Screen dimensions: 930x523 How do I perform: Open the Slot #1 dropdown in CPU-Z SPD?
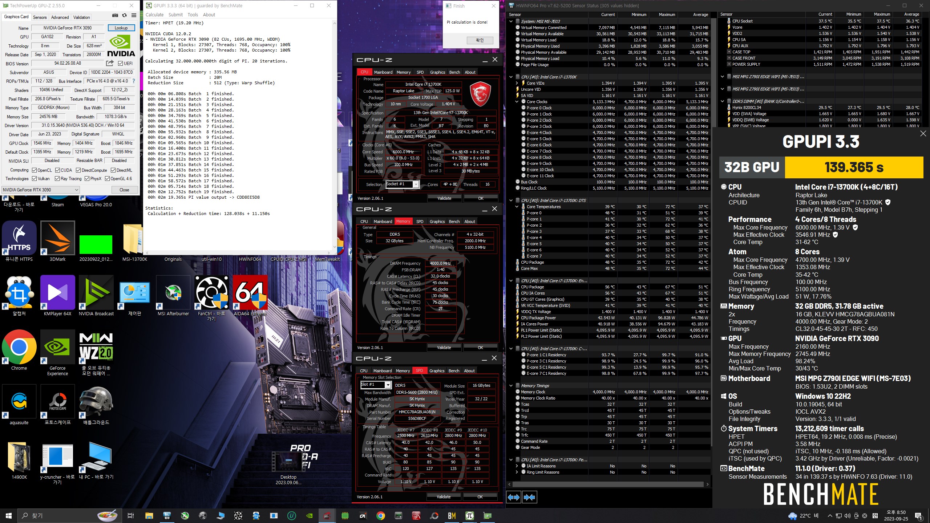(376, 385)
